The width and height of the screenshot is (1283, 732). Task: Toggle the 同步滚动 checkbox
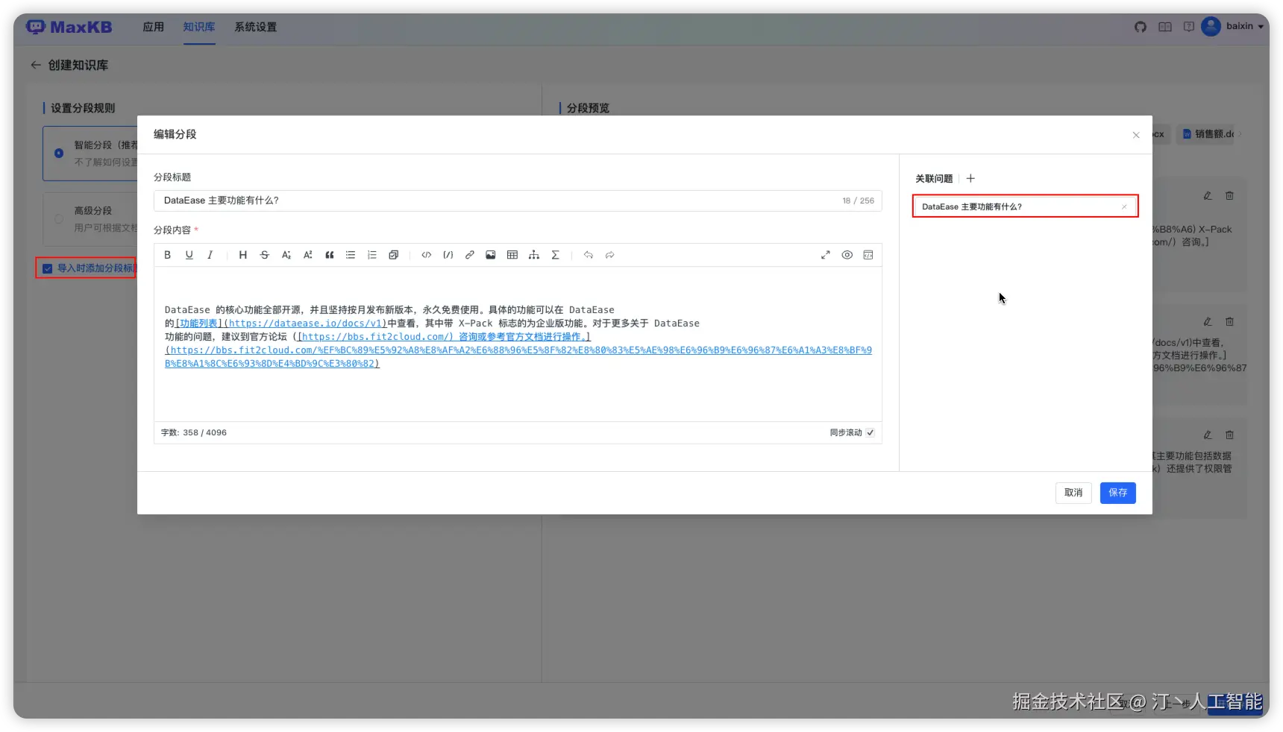(x=870, y=432)
